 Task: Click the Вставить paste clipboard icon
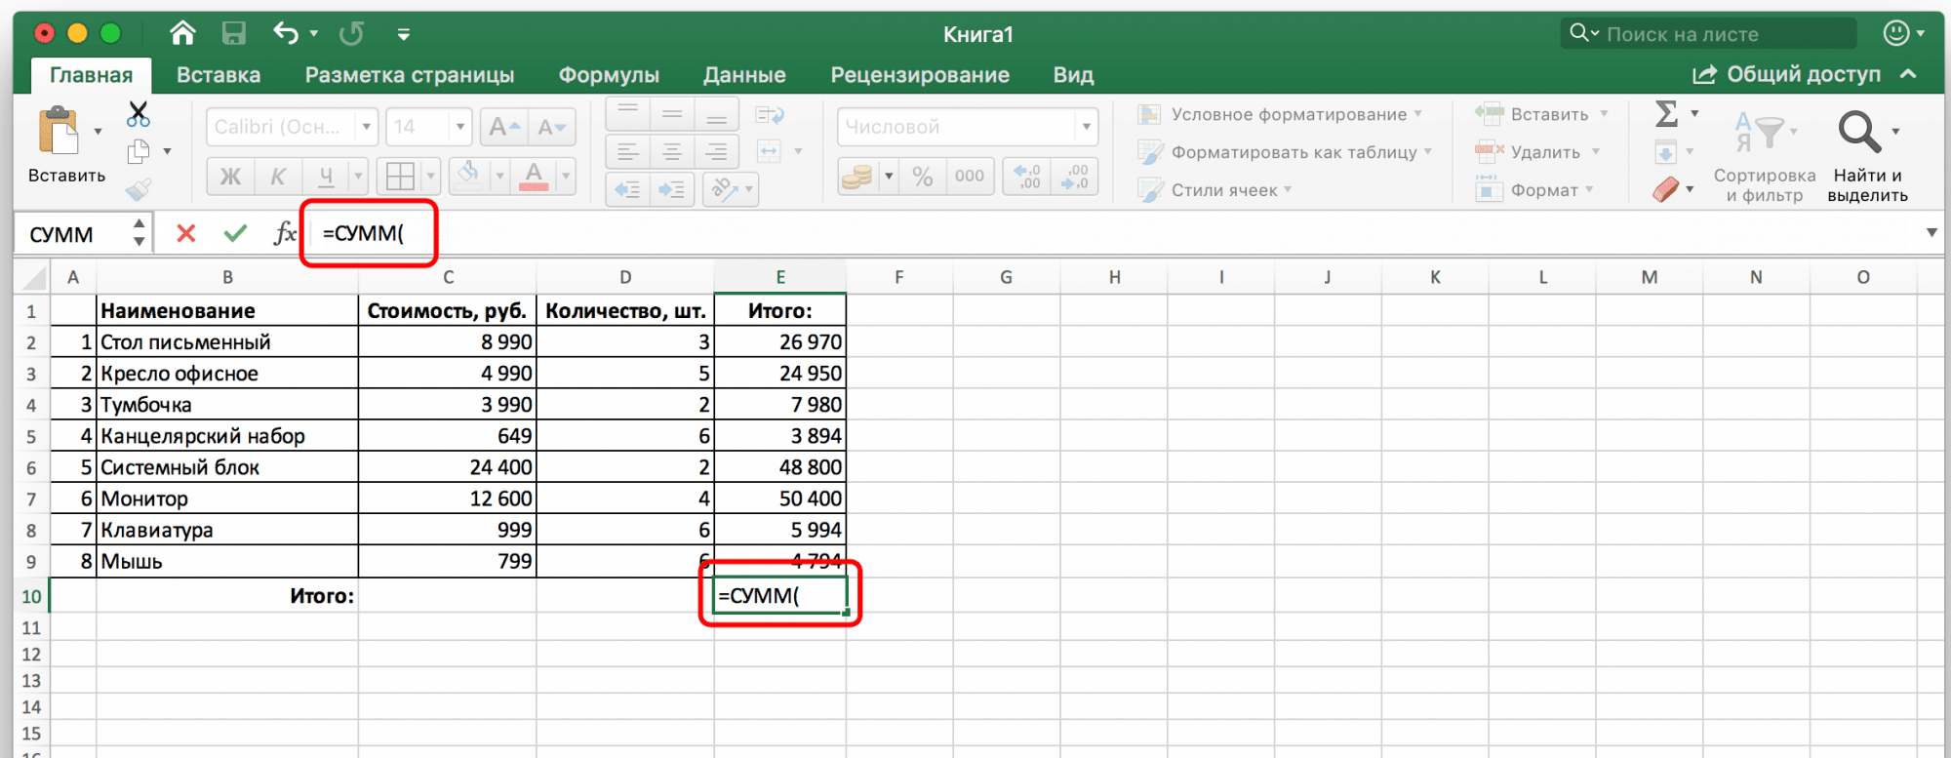tap(59, 132)
